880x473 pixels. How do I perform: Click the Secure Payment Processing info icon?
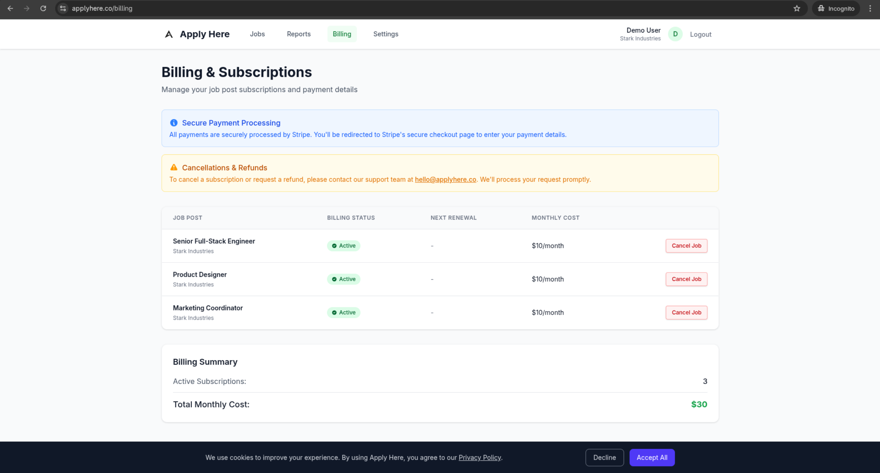(174, 123)
